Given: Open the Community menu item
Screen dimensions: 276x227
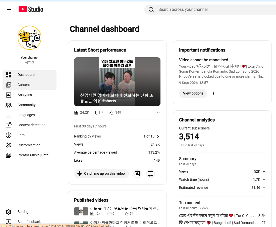Looking at the screenshot, I should pyautogui.click(x=30, y=105).
